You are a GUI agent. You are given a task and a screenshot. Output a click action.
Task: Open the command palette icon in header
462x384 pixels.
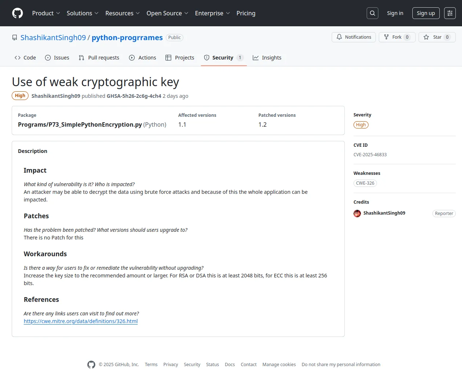coord(450,13)
